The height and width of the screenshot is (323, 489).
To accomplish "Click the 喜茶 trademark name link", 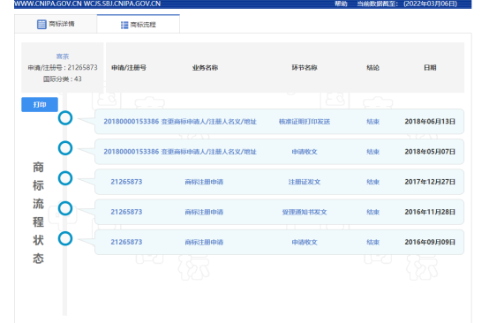I will point(63,56).
